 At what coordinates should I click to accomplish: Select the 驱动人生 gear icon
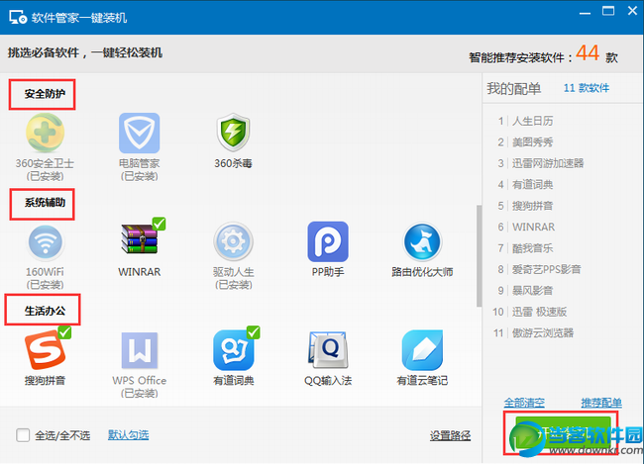click(233, 241)
